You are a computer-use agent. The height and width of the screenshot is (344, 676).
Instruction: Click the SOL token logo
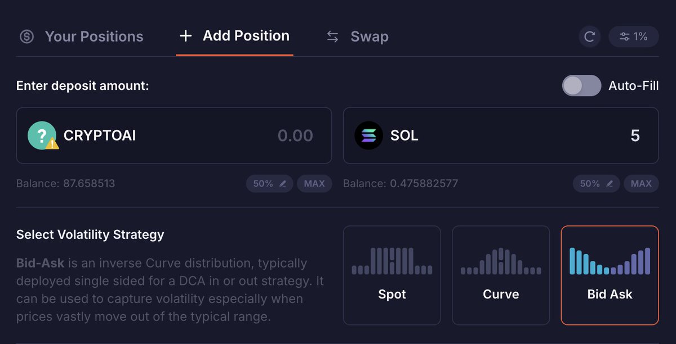tap(368, 135)
